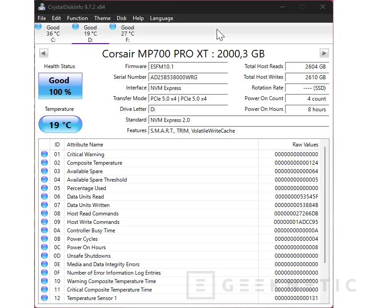Click the right arrow to view next drive
Screen dimensions: 368x308
click(x=324, y=53)
